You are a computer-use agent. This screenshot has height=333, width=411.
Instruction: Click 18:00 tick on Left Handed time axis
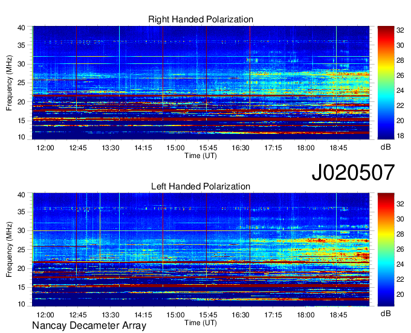click(306, 315)
